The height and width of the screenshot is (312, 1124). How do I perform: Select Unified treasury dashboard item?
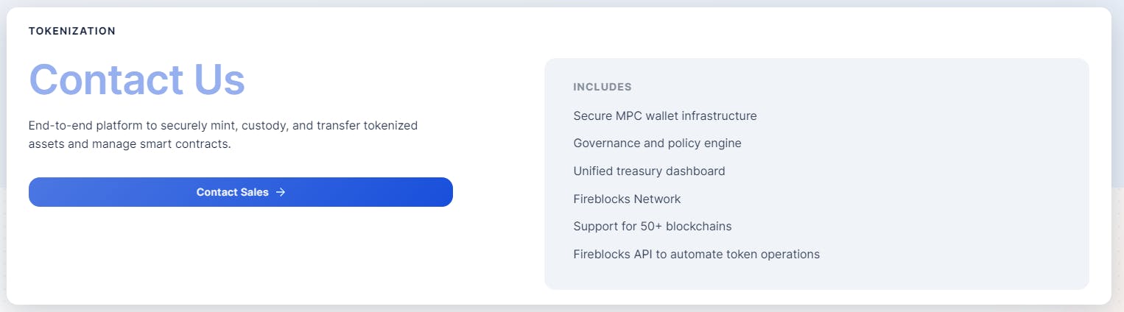coord(649,171)
